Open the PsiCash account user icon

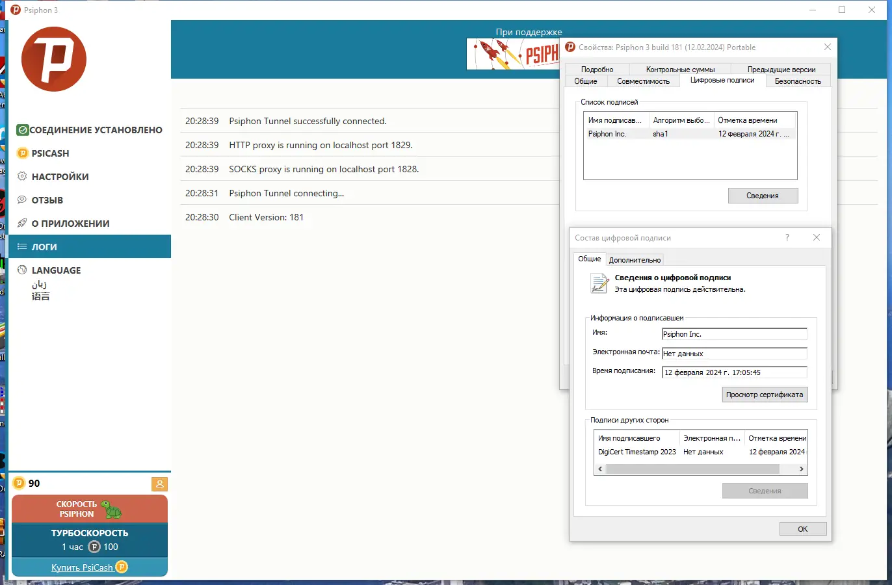(159, 484)
